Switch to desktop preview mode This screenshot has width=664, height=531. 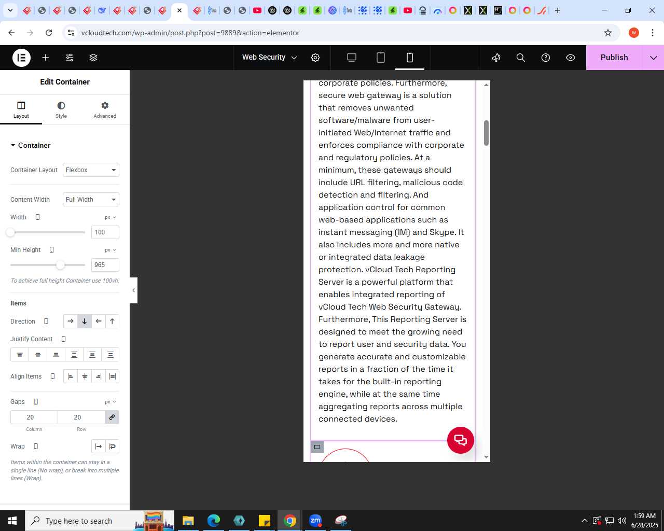352,58
